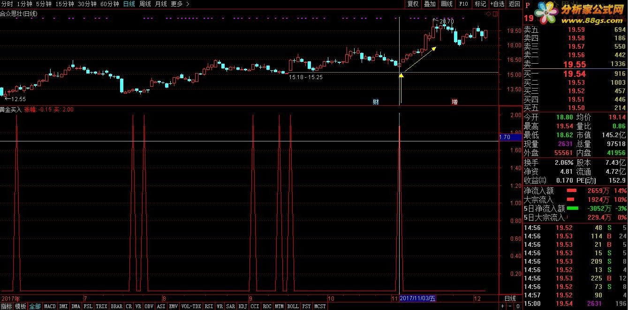Click the 1.70 level marker on axis
This screenshot has width=628, height=310.
[510, 137]
